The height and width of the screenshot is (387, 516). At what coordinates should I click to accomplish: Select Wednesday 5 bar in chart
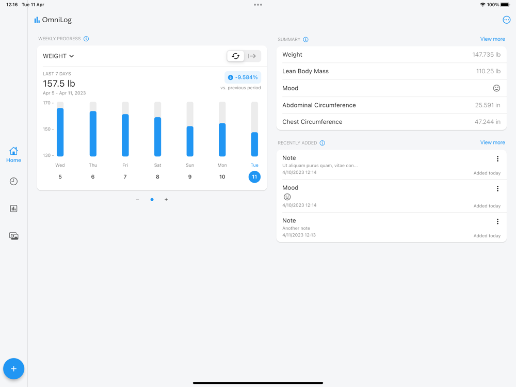pyautogui.click(x=60, y=130)
